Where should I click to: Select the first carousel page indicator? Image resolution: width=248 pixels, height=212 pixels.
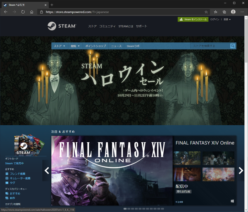click(x=125, y=209)
